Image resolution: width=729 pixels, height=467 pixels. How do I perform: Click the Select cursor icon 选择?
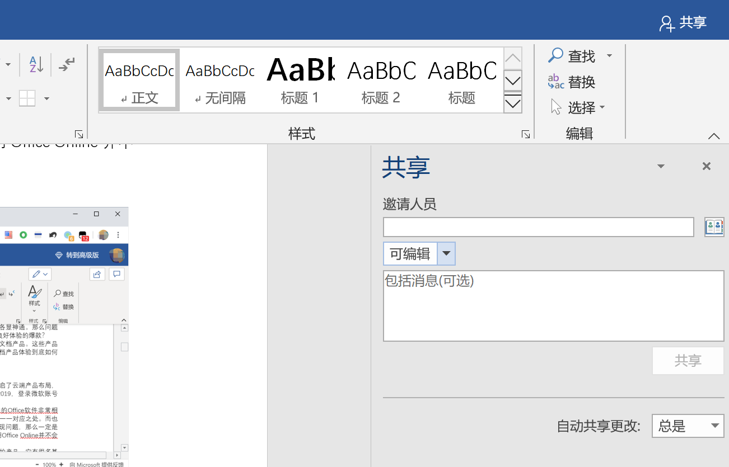pos(556,107)
